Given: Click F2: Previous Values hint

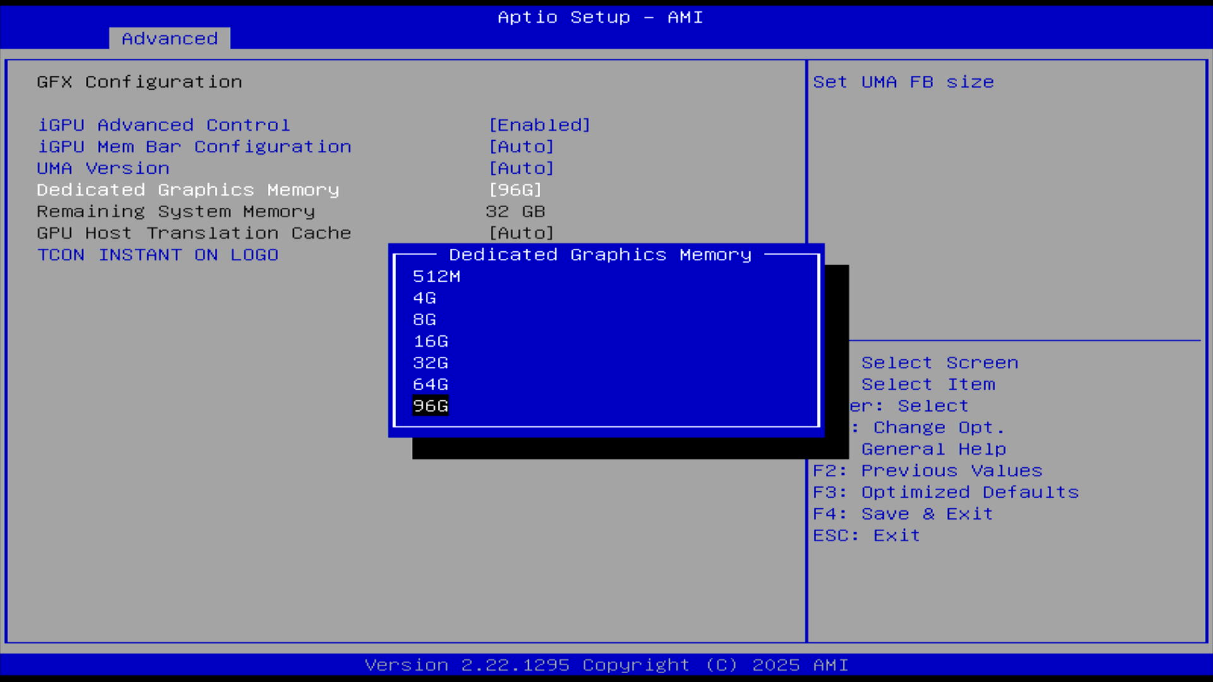Looking at the screenshot, I should click(927, 471).
